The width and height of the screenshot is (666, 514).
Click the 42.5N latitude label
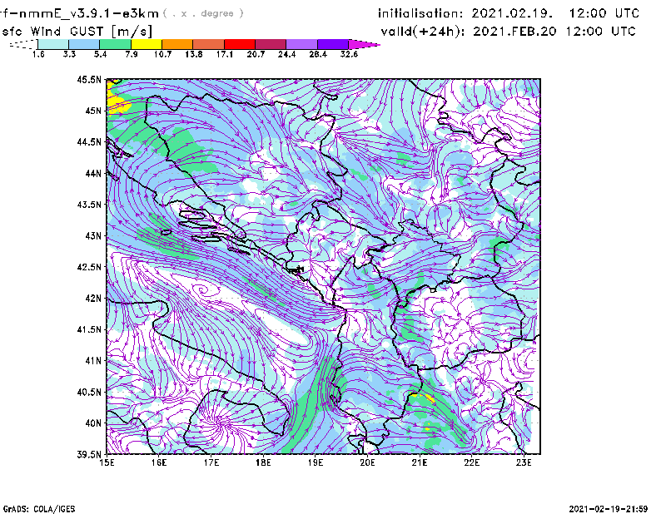90,267
